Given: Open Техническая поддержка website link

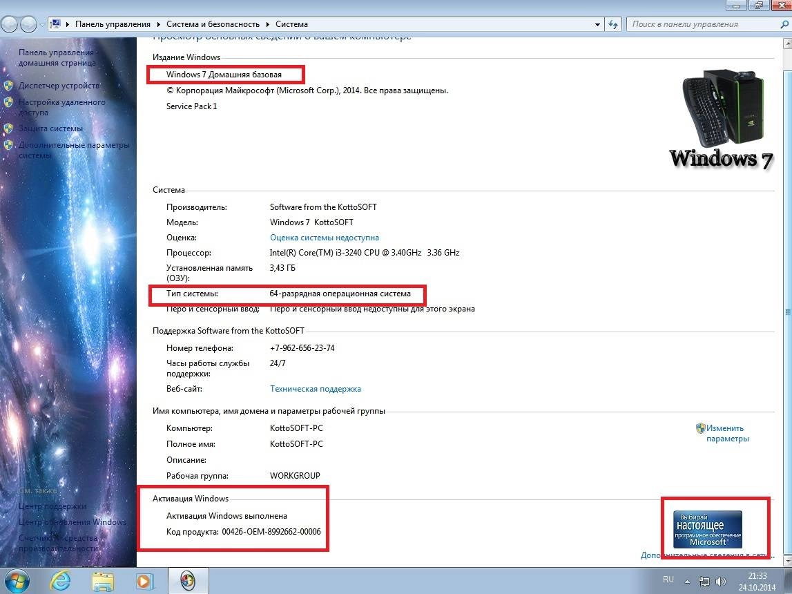Looking at the screenshot, I should coord(315,389).
